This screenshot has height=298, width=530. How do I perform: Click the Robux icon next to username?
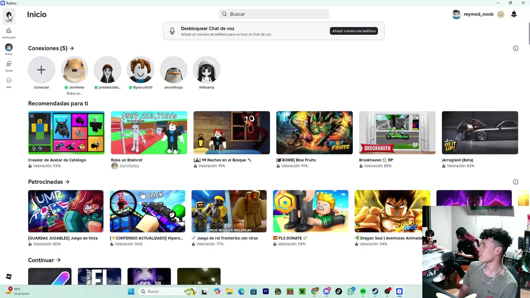(501, 14)
